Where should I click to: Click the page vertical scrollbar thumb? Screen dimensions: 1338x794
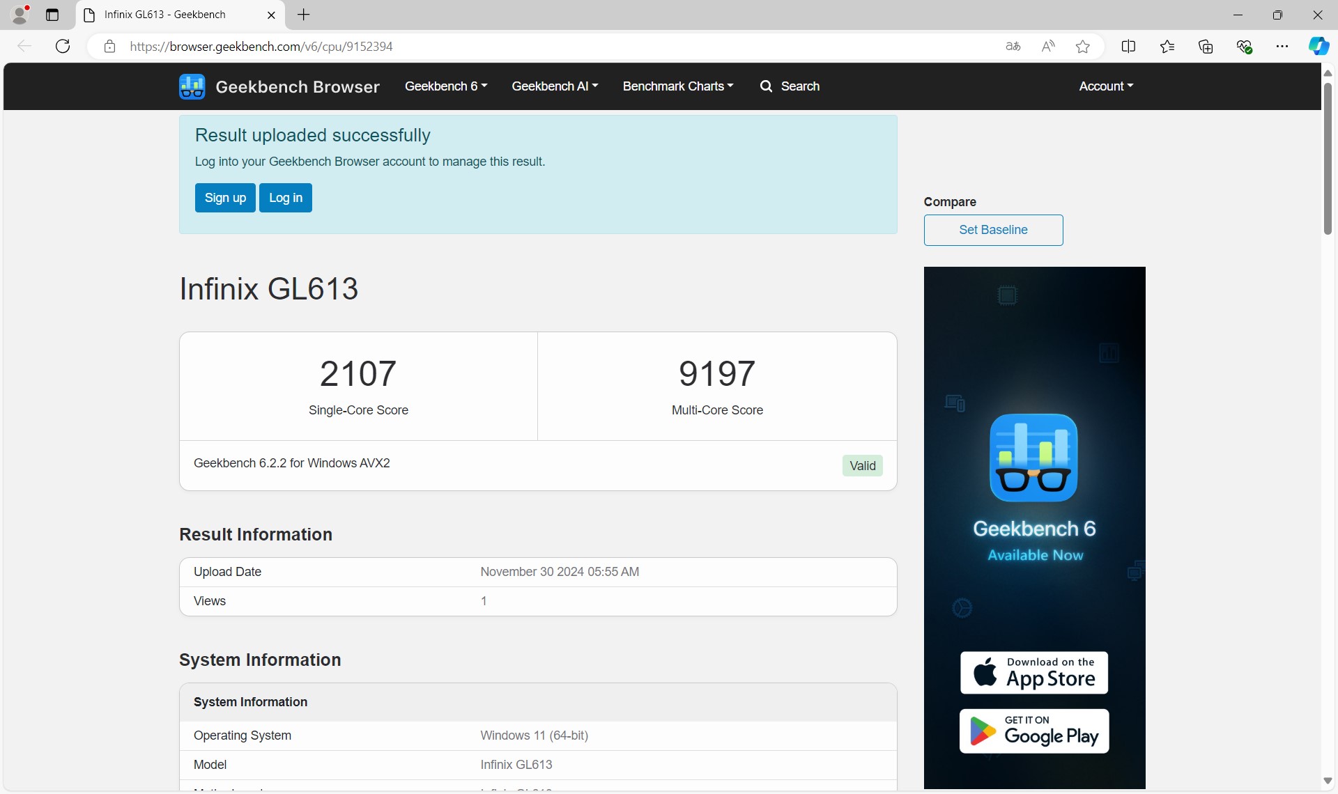(x=1328, y=159)
